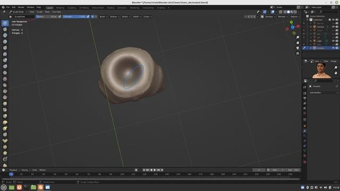Open the terminal from the taskbar

point(26,187)
